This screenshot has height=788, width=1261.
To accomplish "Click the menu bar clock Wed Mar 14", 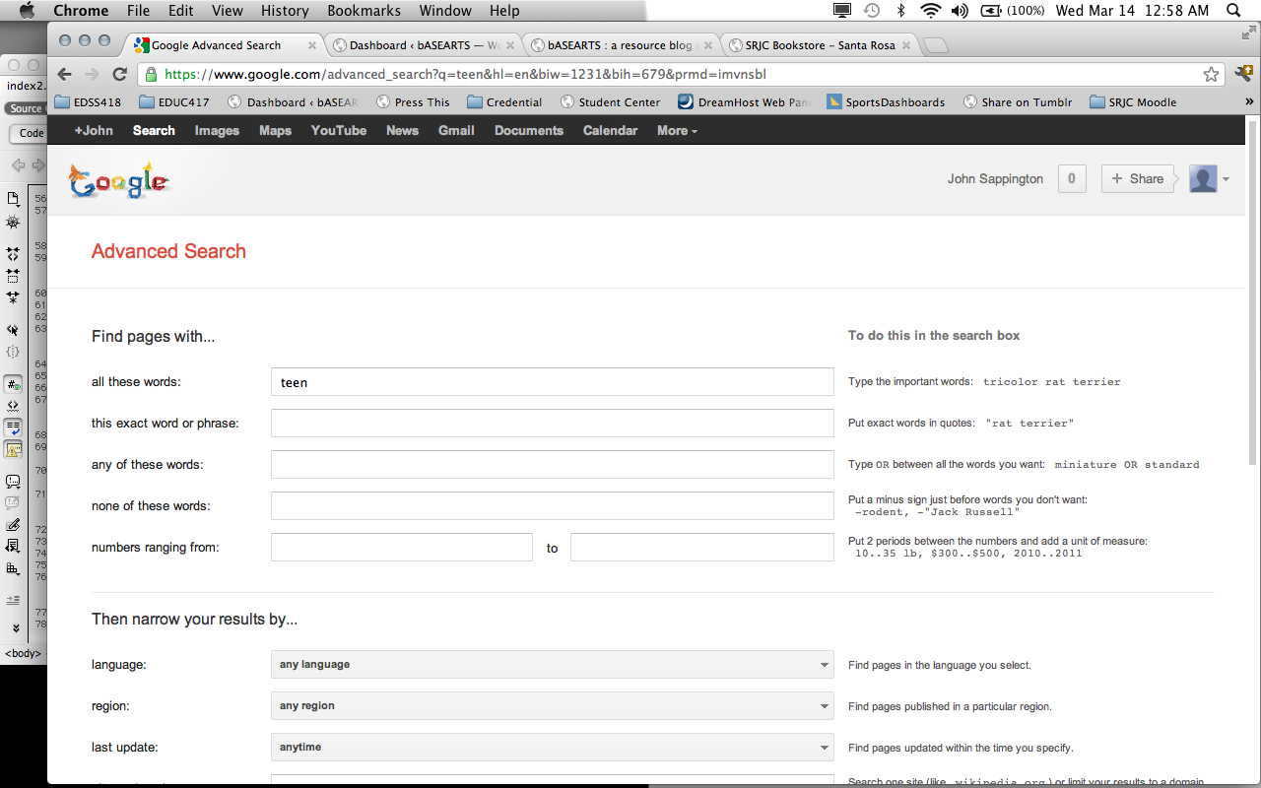I will coord(1131,11).
